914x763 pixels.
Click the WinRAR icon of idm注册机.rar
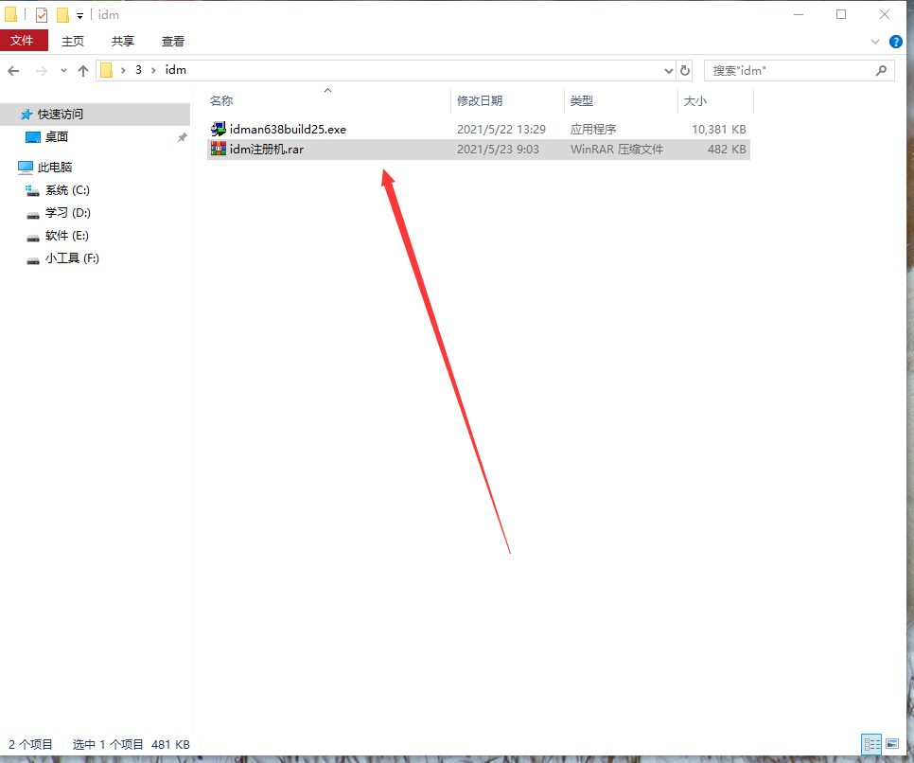[219, 149]
